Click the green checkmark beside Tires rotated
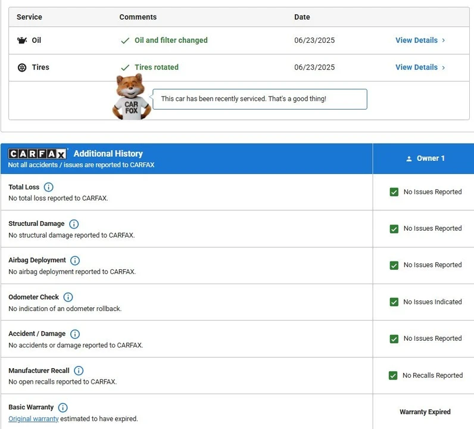The height and width of the screenshot is (429, 474). (125, 67)
